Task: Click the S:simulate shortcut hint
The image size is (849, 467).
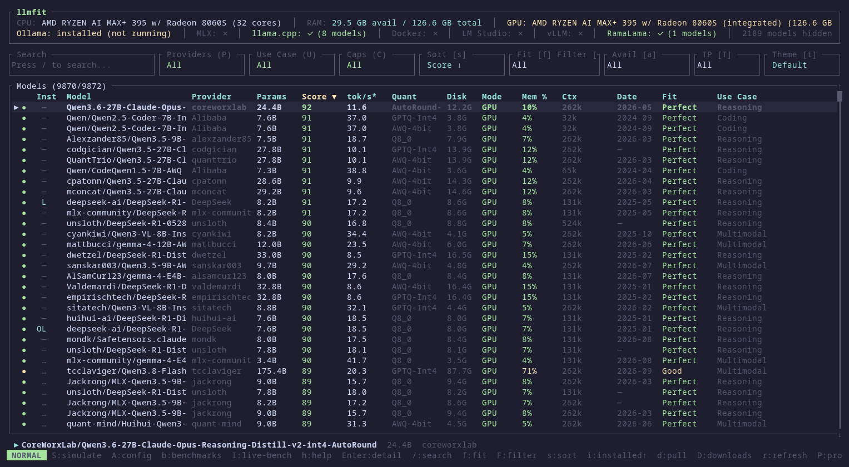Action: tap(77, 455)
